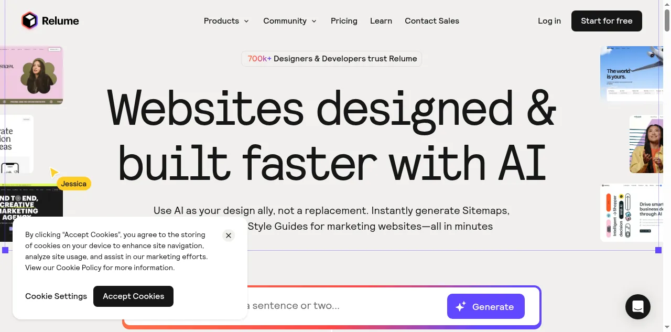Click the Log in link
The width and height of the screenshot is (671, 332).
point(549,21)
